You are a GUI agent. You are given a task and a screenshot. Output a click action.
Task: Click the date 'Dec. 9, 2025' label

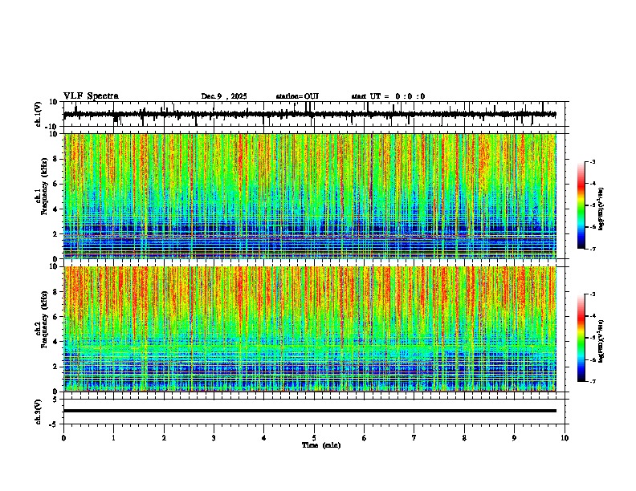224,96
